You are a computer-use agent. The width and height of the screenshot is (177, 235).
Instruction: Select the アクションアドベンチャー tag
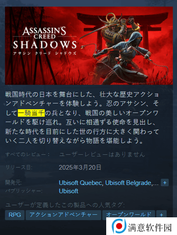[63, 215]
